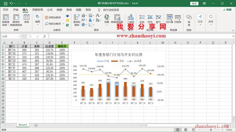
Task: Open the Combo chart dropdown
Action: (101, 20)
